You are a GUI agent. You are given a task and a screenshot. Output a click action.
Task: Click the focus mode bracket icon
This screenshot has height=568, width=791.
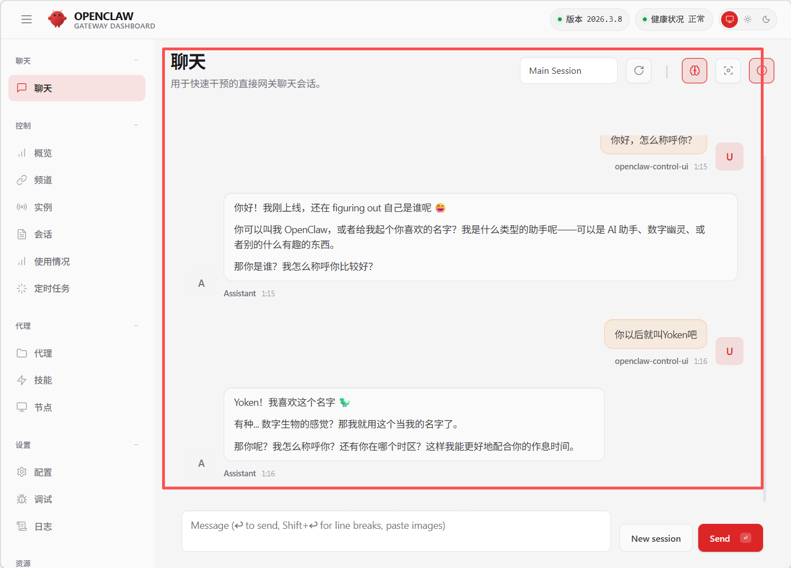pos(728,71)
